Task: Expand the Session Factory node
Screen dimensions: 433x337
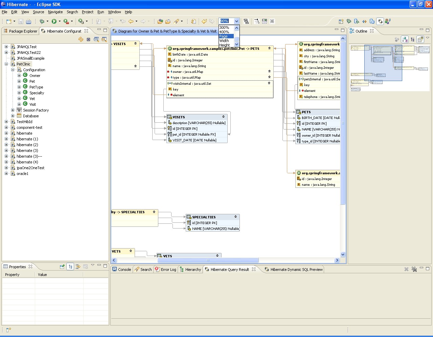Action: 13,110
